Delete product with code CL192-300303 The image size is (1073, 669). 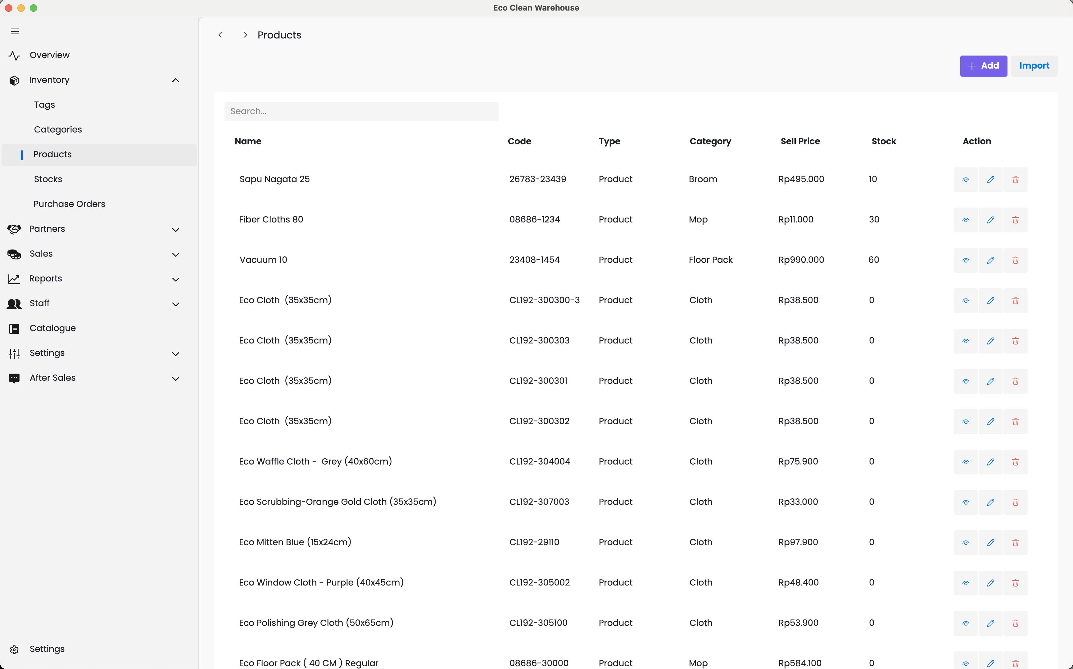[x=1016, y=341]
